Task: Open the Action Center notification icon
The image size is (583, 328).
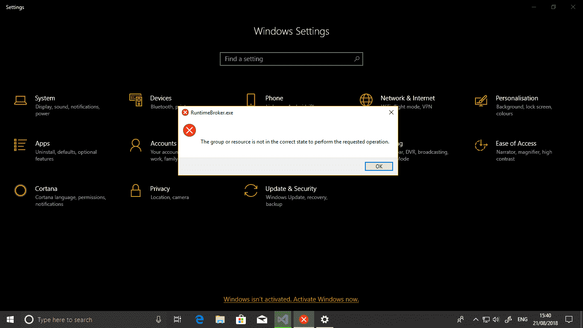Action: 569,319
